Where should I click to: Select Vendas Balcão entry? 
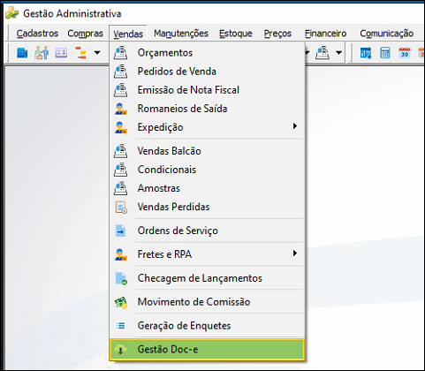[x=207, y=151]
